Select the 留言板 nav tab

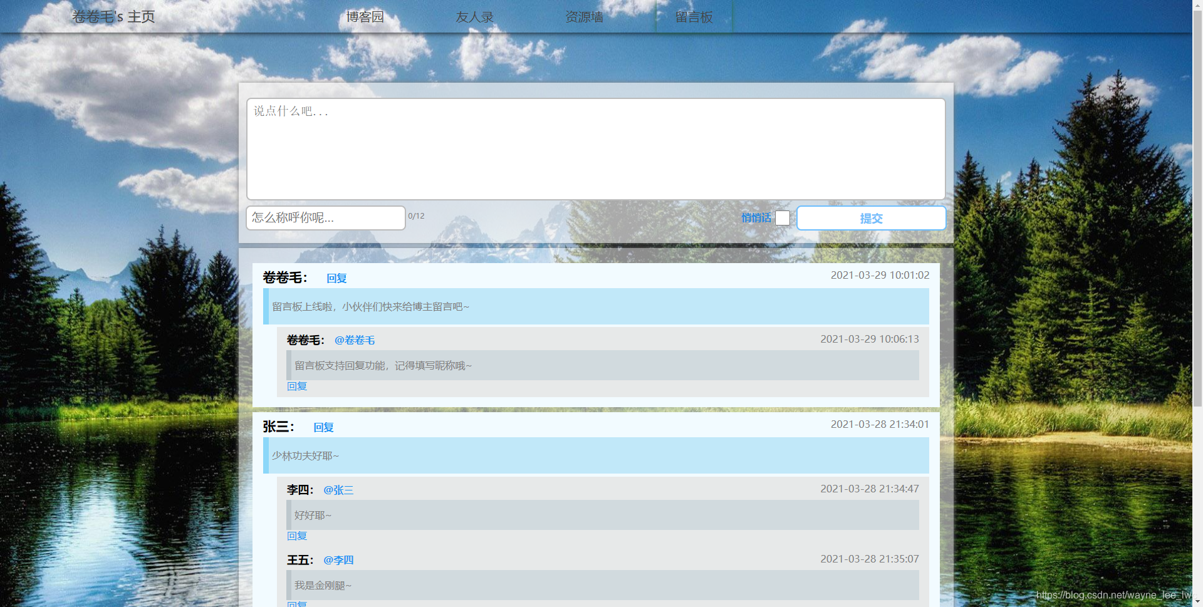[x=694, y=17]
